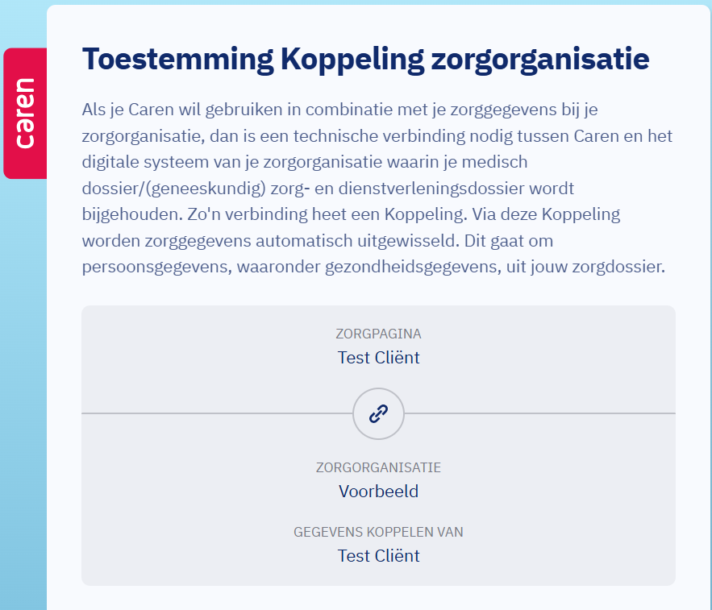This screenshot has height=610, width=712.
Task: Click the chain link koppeling icon
Action: pos(378,413)
